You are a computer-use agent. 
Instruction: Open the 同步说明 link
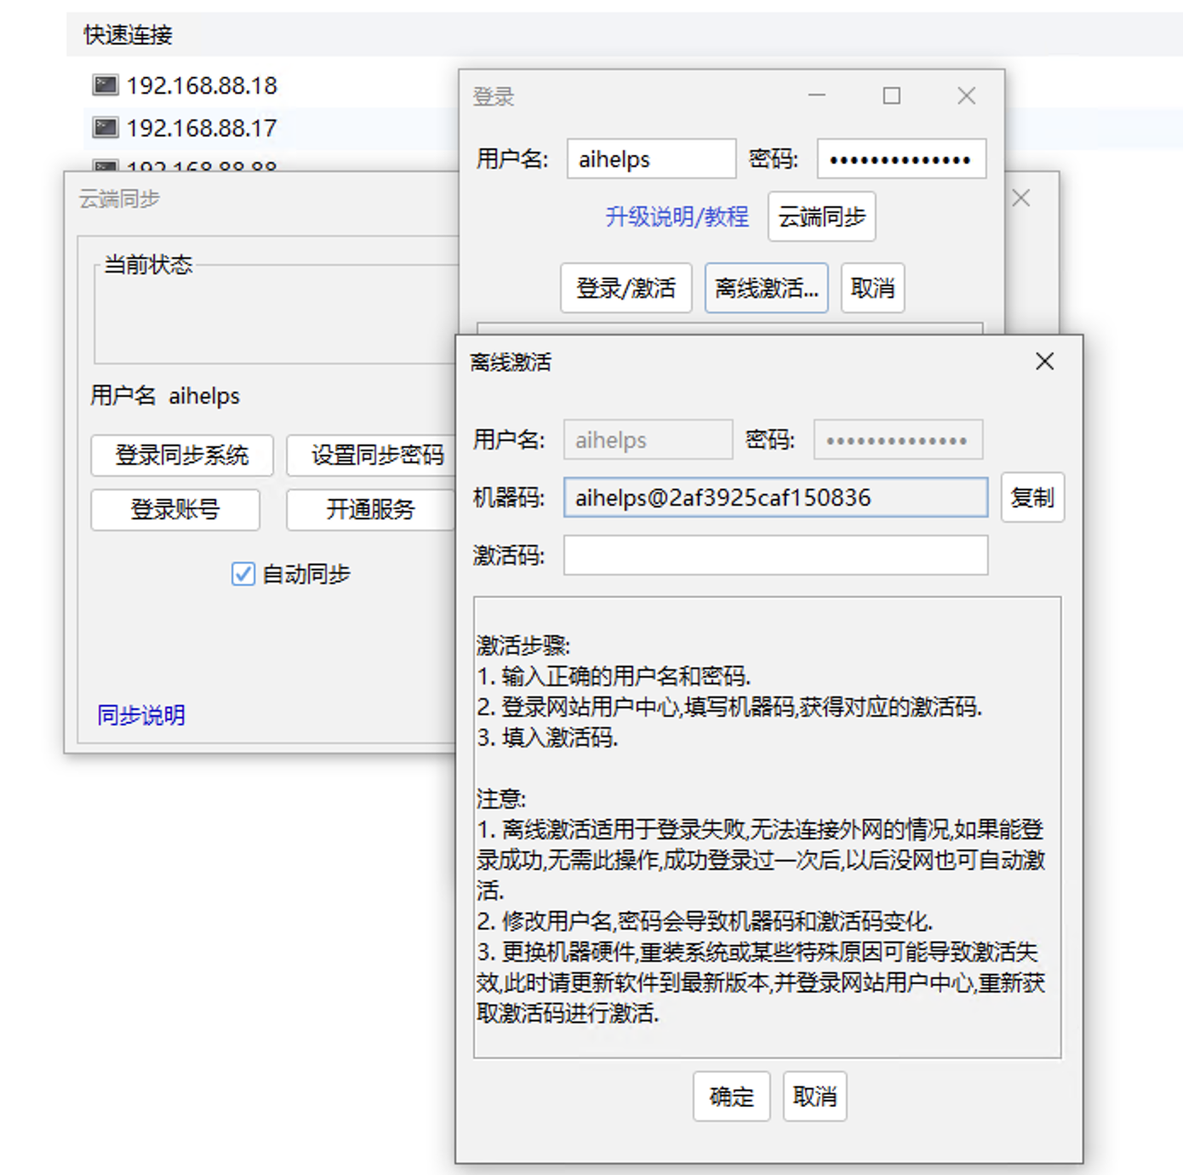[141, 714]
